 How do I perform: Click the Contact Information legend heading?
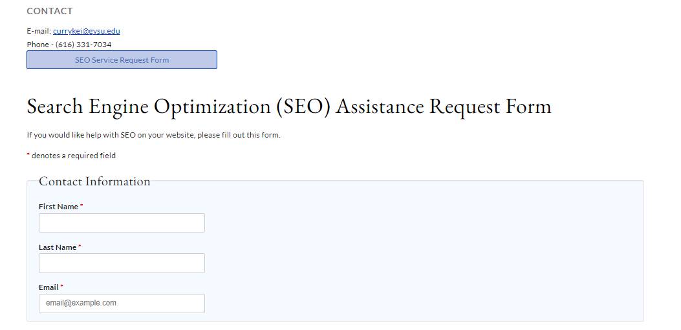[x=94, y=181]
